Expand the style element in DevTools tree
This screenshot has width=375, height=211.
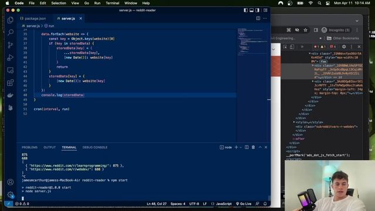[x=294, y=122]
